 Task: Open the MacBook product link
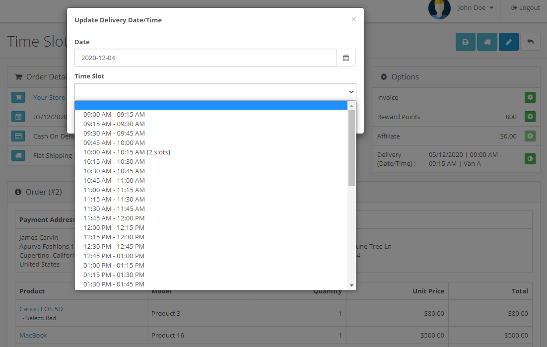point(33,335)
